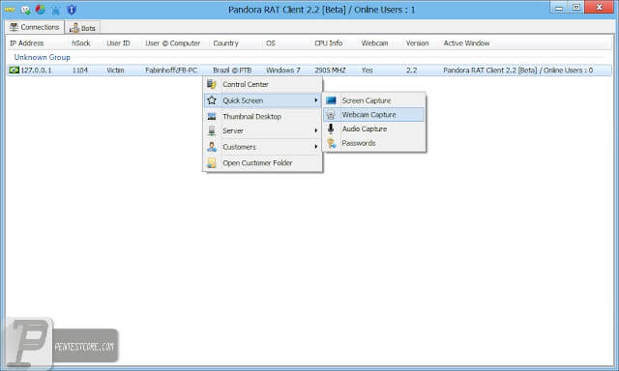Click the Open Customer Folder icon
The height and width of the screenshot is (371, 619).
coord(212,163)
